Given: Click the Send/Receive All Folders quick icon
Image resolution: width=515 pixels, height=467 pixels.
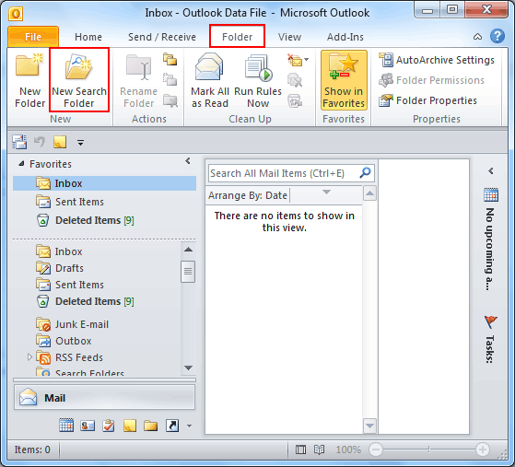Looking at the screenshot, I should [x=19, y=142].
